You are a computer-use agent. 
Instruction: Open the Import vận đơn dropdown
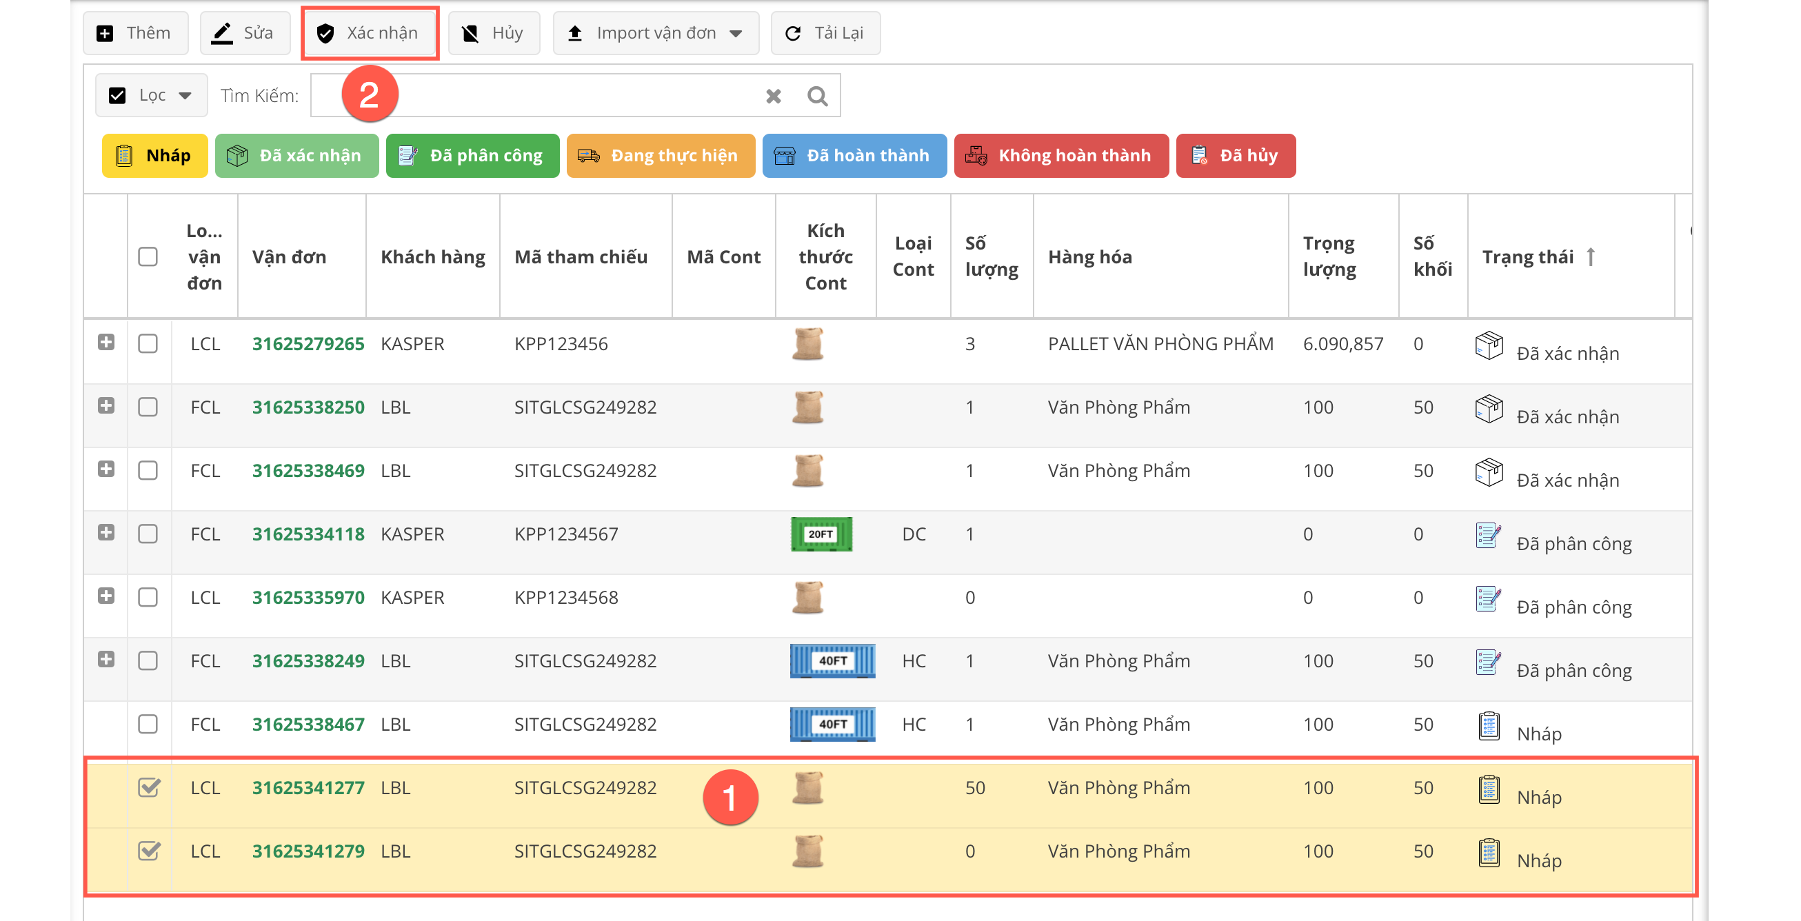coord(655,33)
